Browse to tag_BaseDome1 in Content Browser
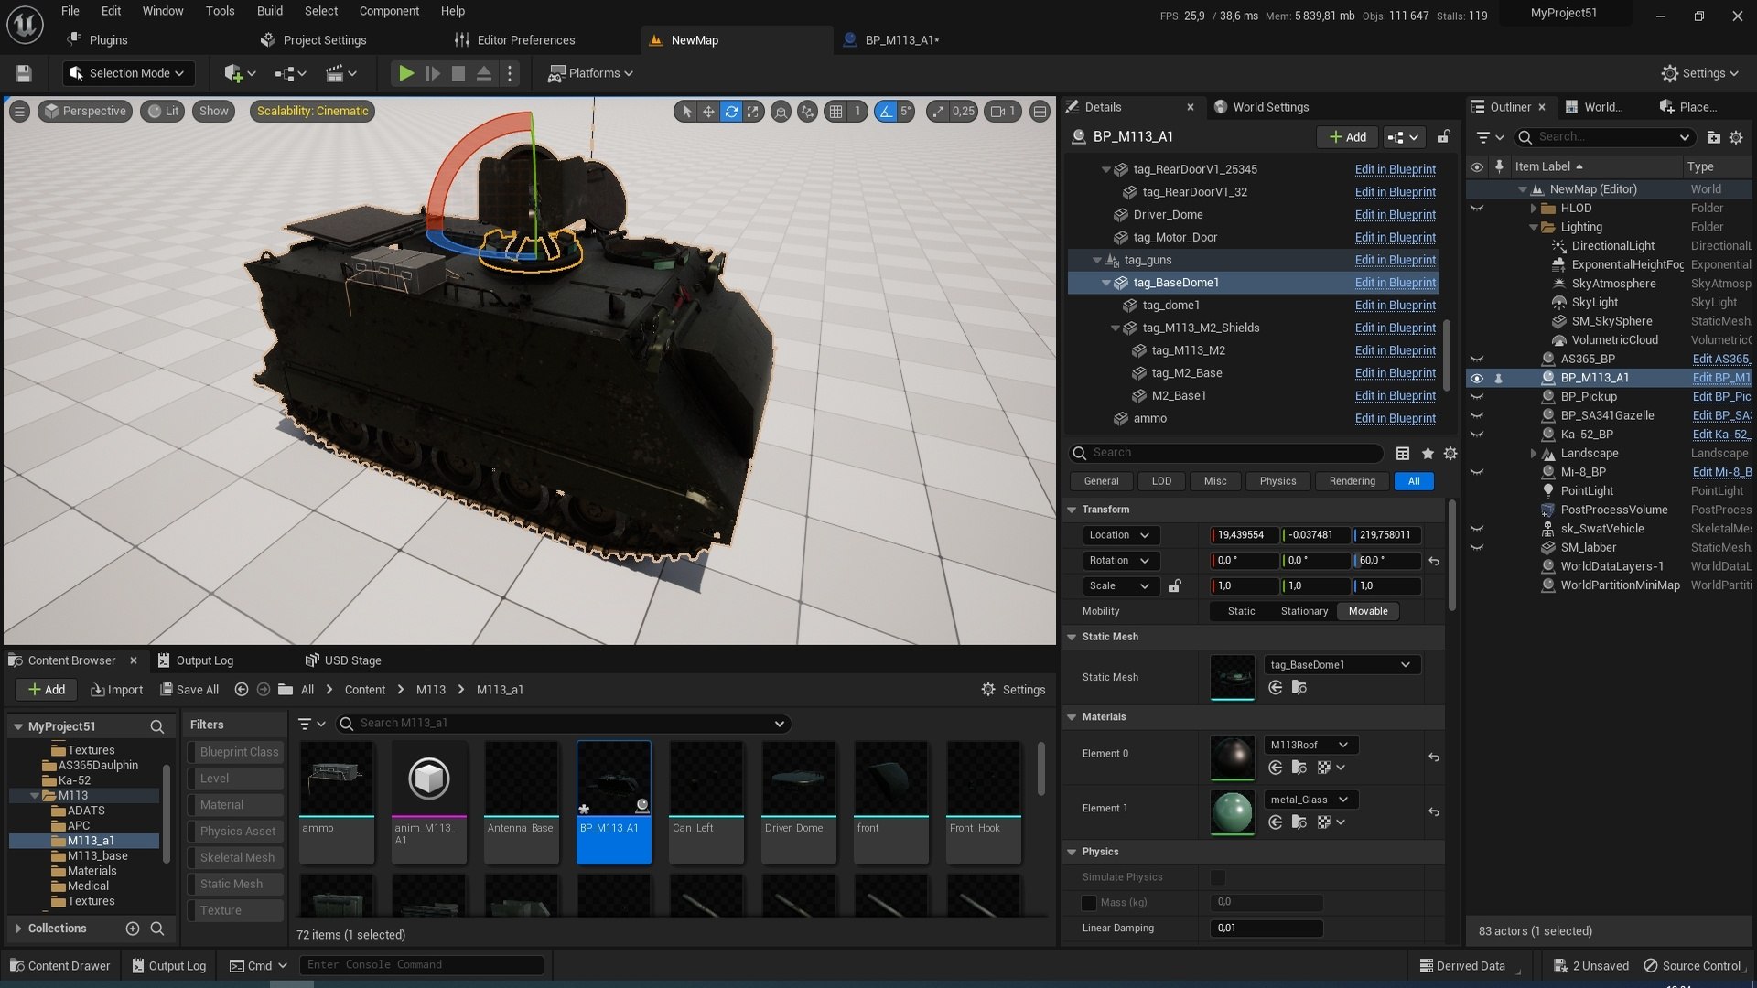The image size is (1757, 988). [1299, 688]
